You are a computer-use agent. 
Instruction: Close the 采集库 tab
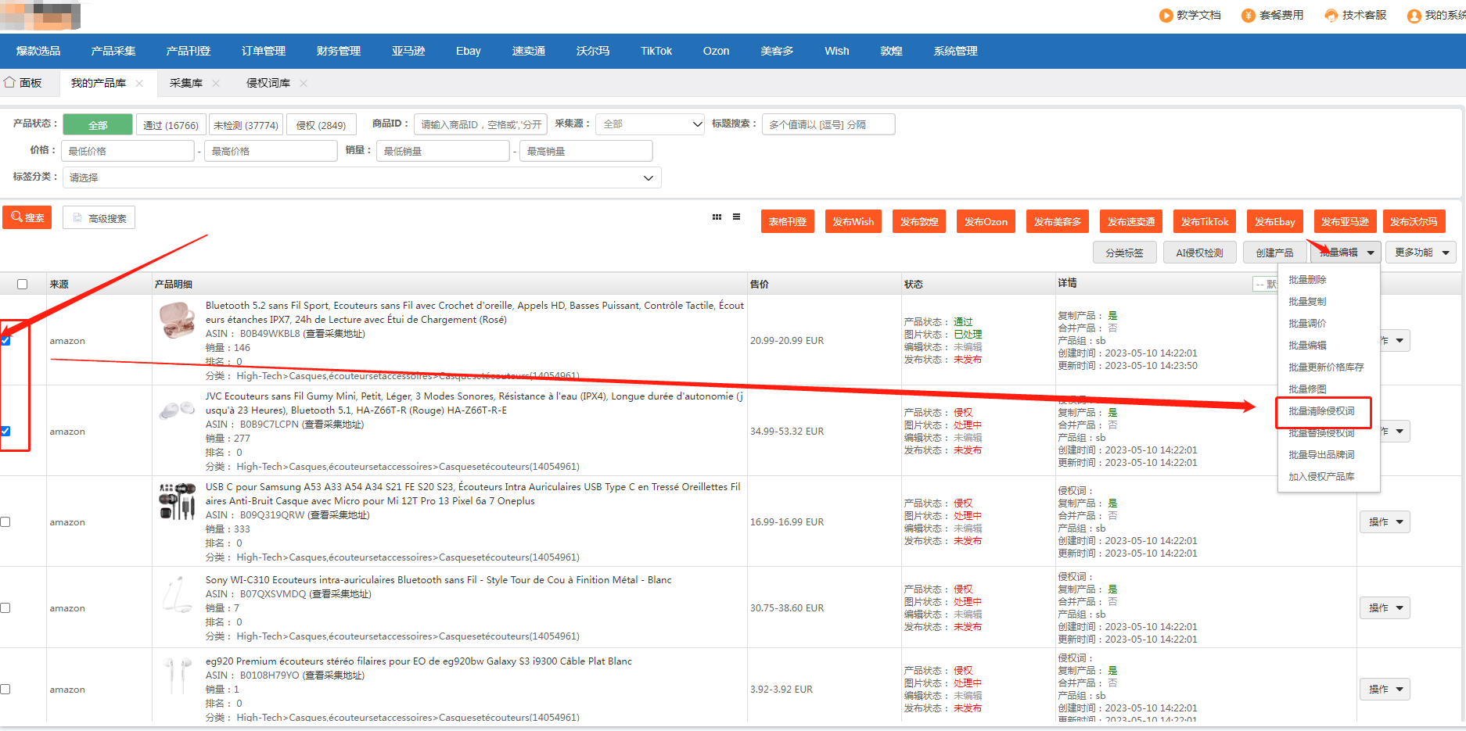216,83
